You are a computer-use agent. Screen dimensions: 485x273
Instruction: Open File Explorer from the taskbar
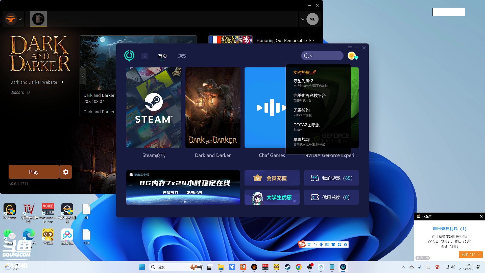click(x=221, y=267)
